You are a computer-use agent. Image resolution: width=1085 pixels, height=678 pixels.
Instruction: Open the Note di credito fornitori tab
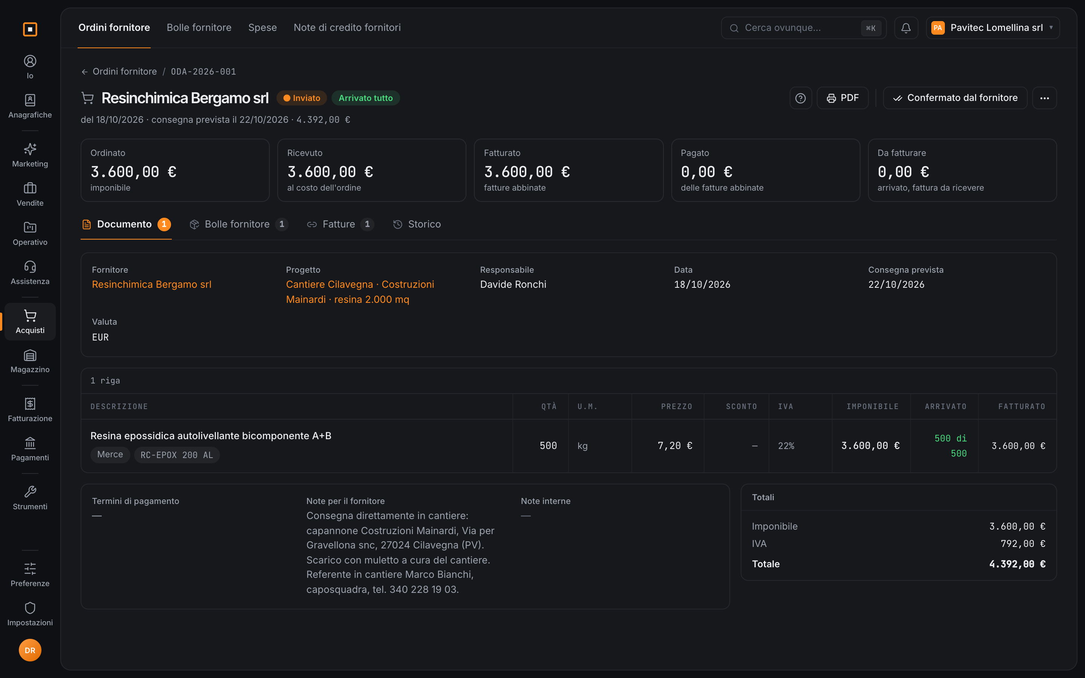coord(347,28)
